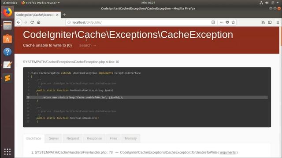Image resolution: width=282 pixels, height=158 pixels.
Task: Click highlighted code line 10
Action: point(147,97)
